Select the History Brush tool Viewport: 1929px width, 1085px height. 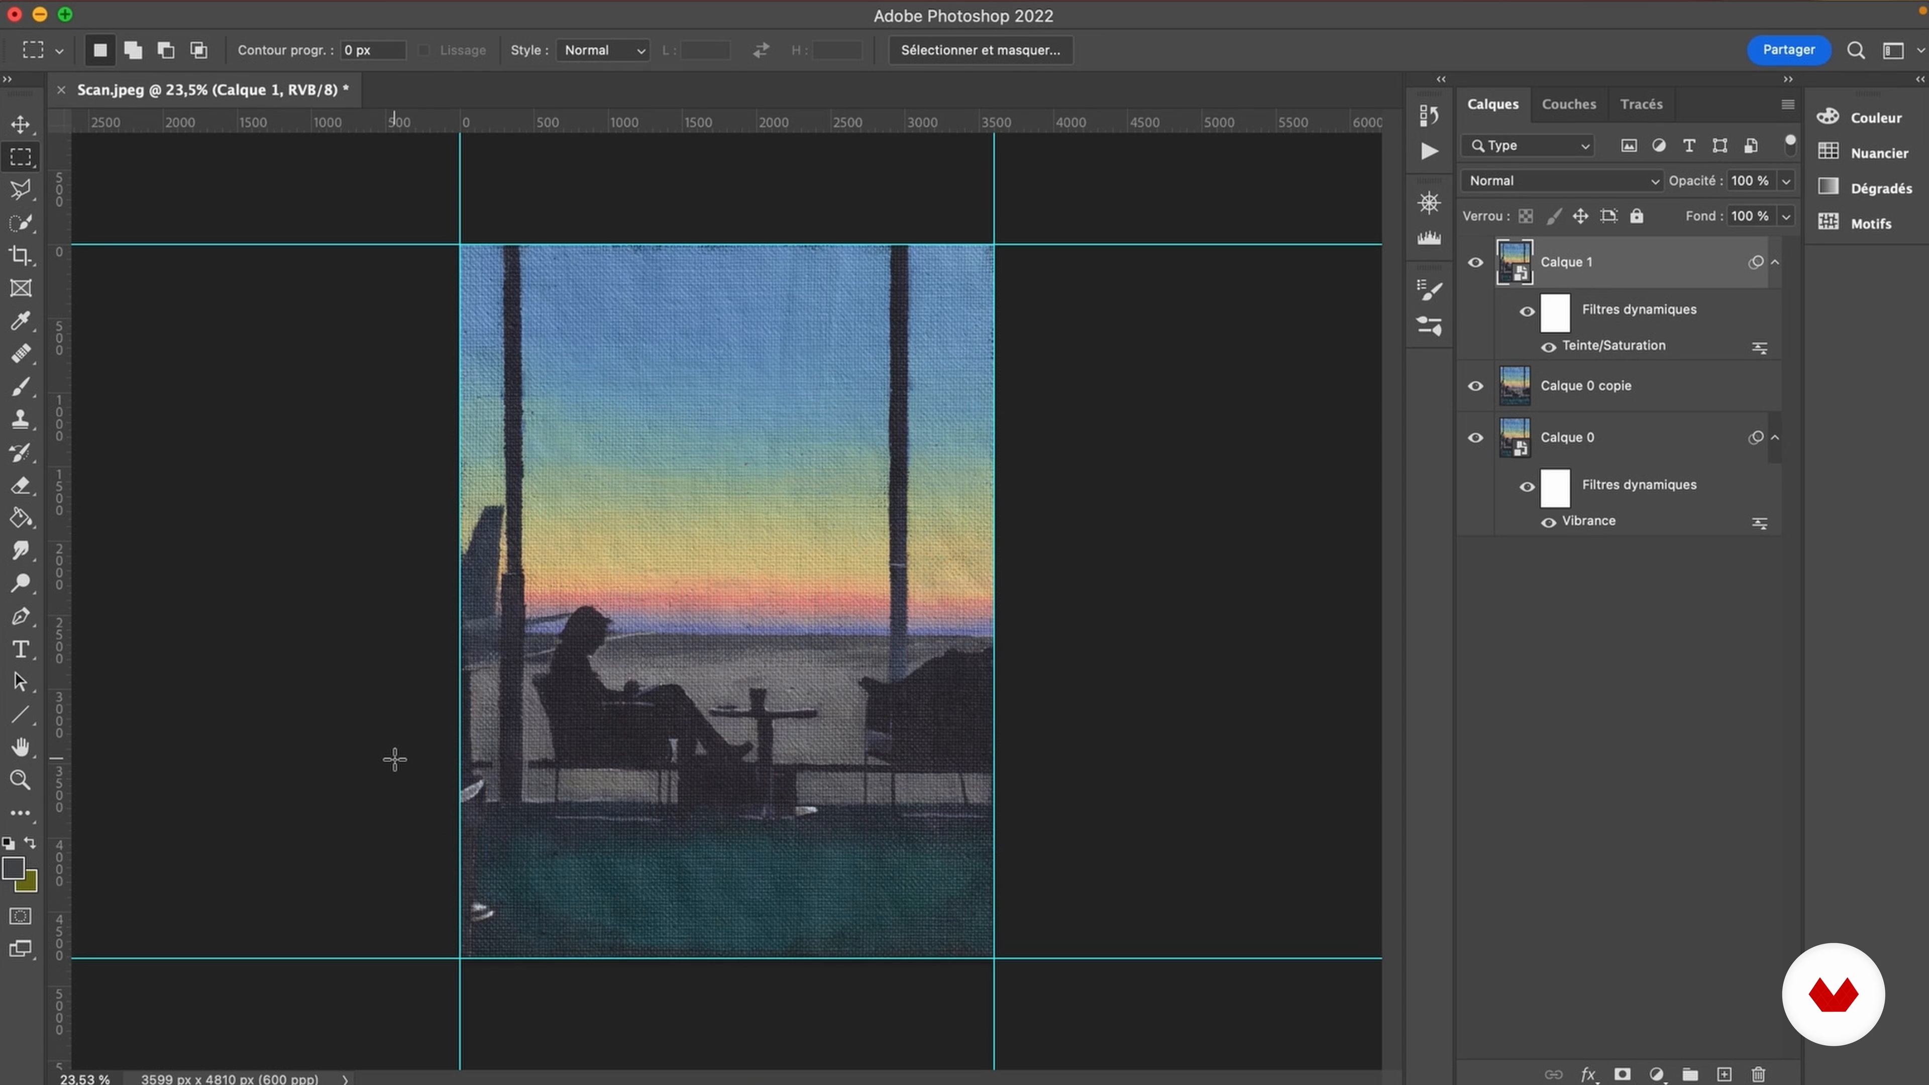20,452
